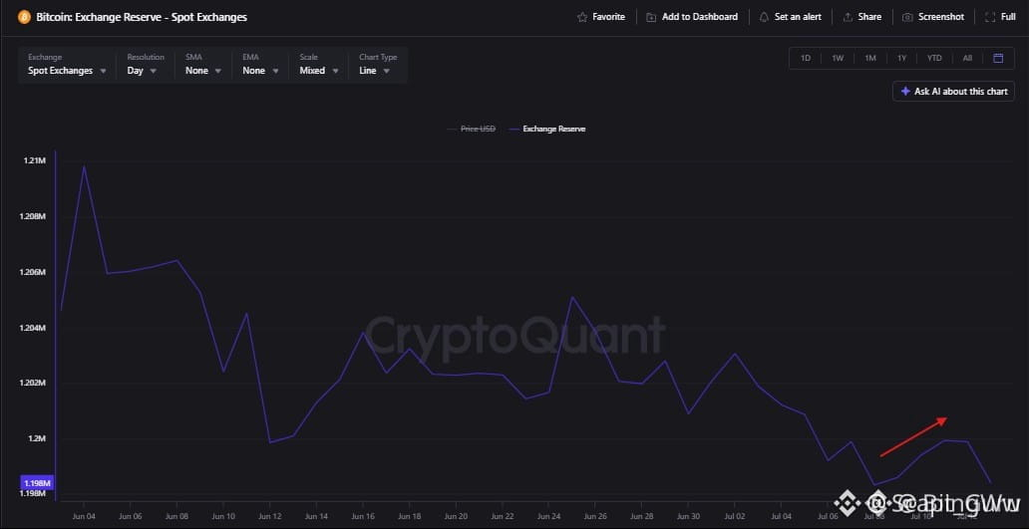This screenshot has height=529, width=1029.
Task: Click the Jul 04 x-axis label
Action: [x=781, y=516]
